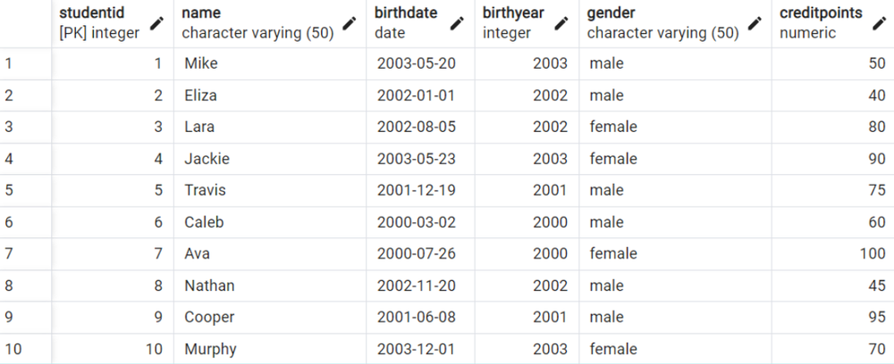Select row number 10 header
The image size is (894, 364).
click(x=26, y=349)
